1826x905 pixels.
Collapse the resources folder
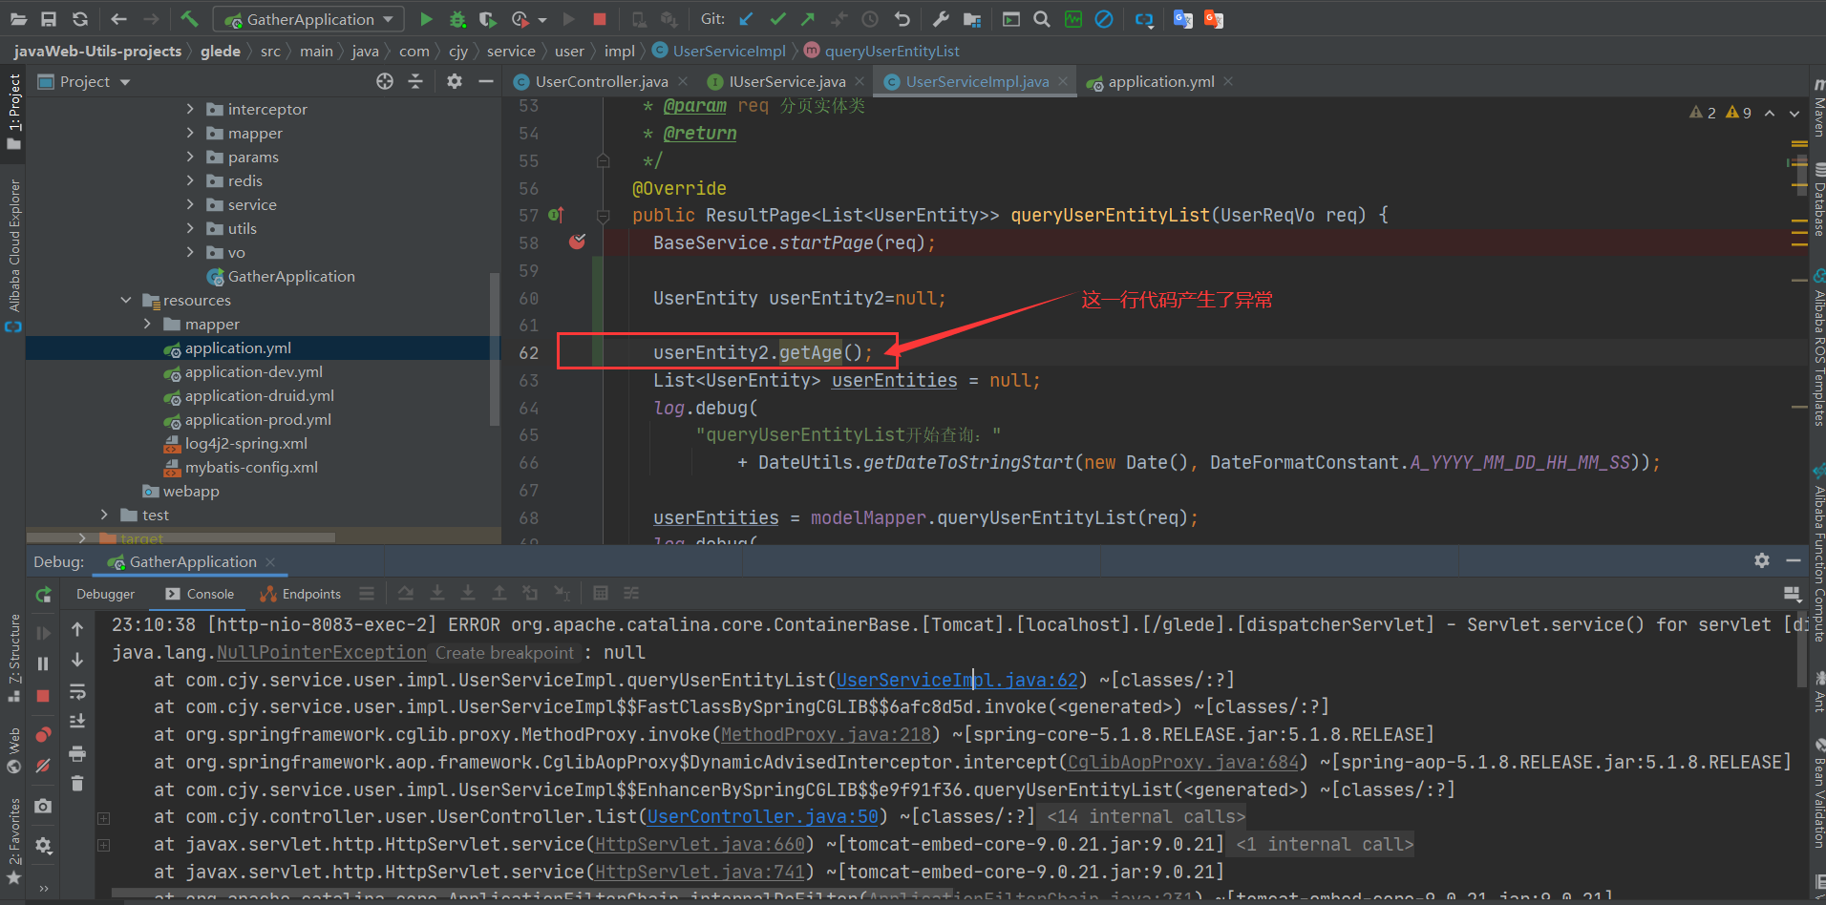pyautogui.click(x=125, y=300)
